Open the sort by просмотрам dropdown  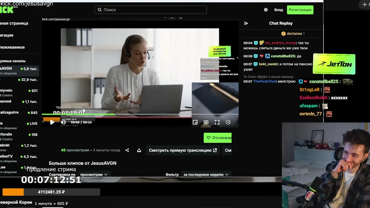(94, 174)
